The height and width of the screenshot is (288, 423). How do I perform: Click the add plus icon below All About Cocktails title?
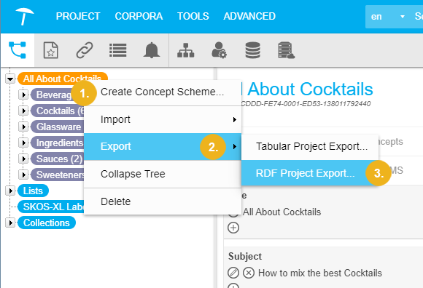[233, 228]
